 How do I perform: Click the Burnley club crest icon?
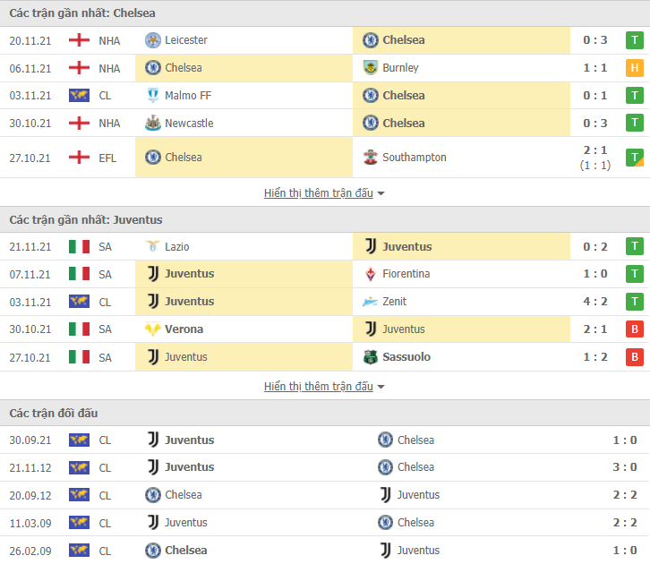[x=370, y=67]
